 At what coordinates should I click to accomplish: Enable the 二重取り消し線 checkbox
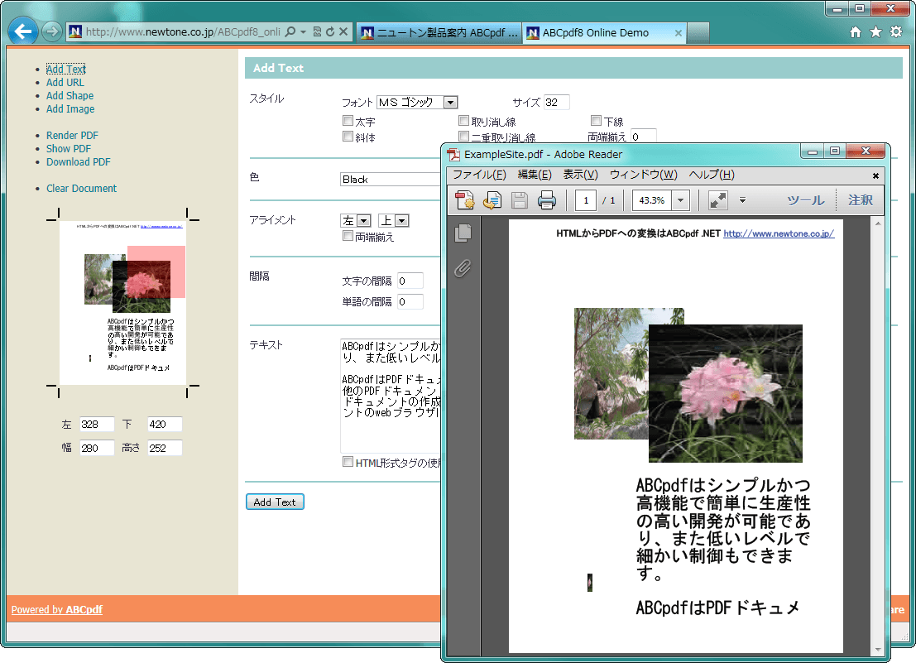click(464, 136)
